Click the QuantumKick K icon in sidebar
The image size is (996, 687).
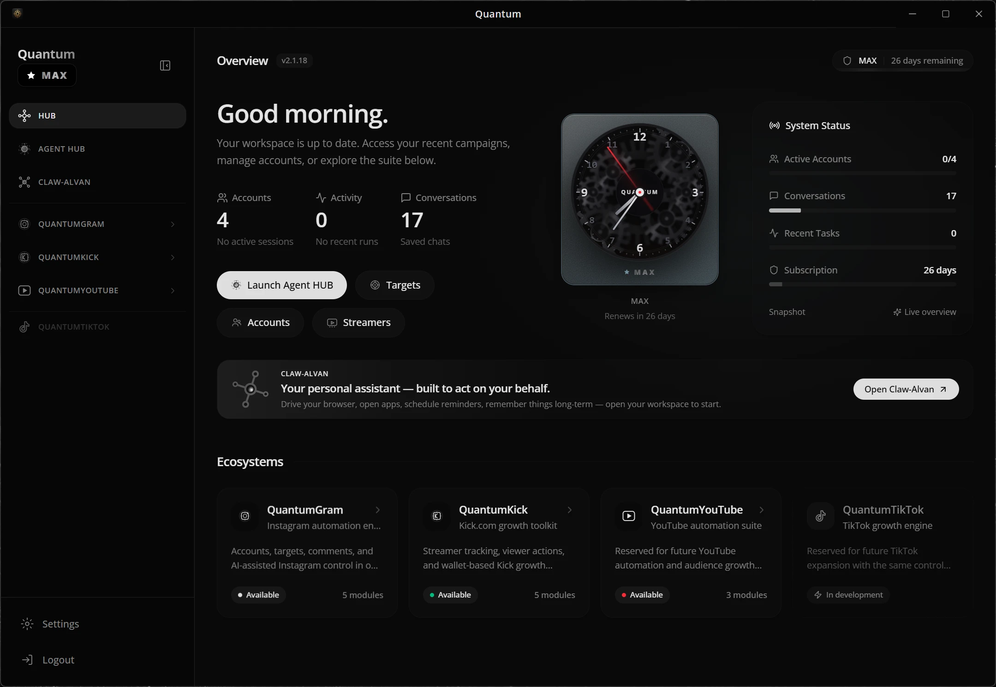pos(24,257)
